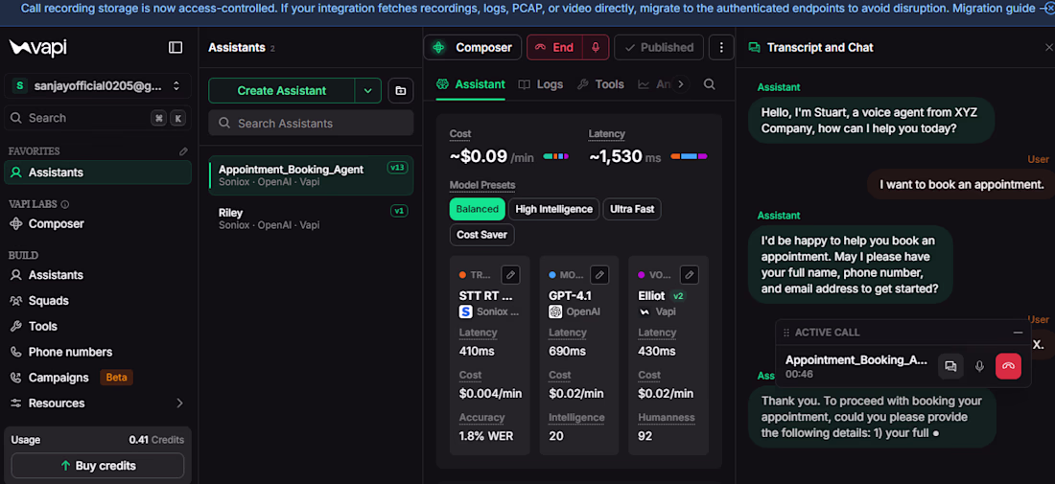Switch to the Assistant tab

[x=470, y=84]
